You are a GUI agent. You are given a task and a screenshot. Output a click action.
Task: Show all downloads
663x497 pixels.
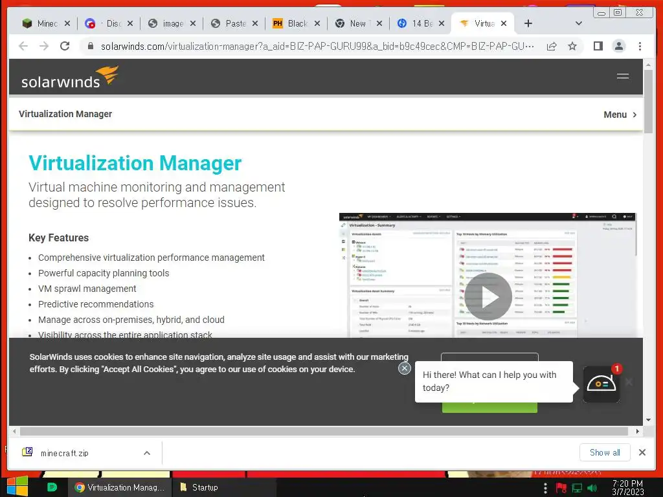pos(605,452)
